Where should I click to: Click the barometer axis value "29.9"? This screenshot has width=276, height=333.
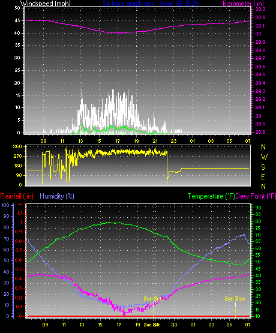(260, 42)
